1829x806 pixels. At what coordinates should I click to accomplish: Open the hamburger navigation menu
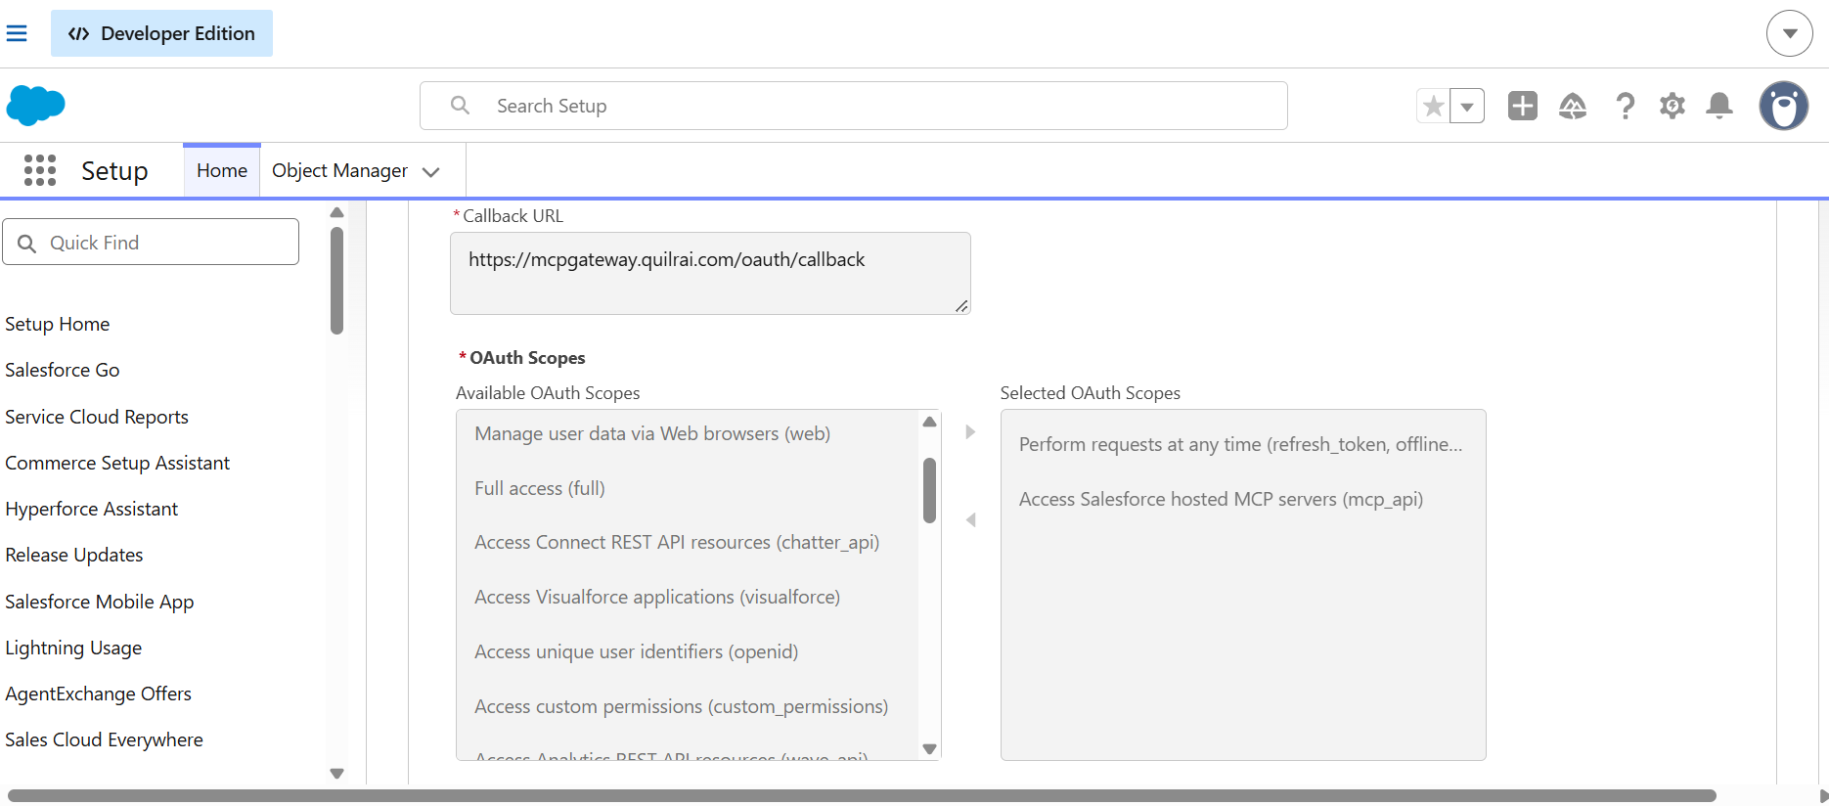pyautogui.click(x=17, y=33)
